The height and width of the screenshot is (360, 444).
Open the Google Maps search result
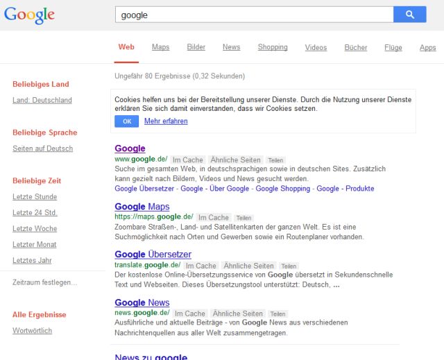142,207
